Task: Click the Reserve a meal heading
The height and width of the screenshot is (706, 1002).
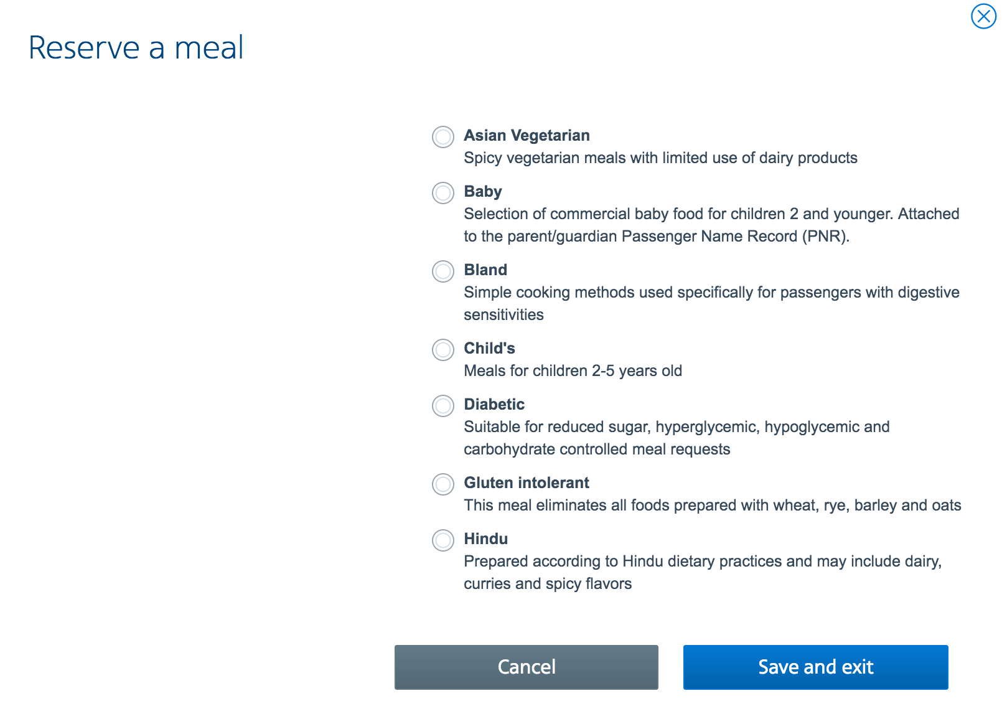Action: click(136, 48)
